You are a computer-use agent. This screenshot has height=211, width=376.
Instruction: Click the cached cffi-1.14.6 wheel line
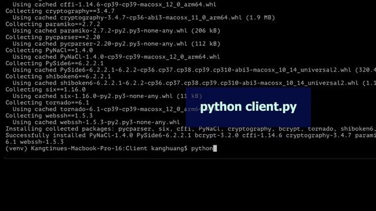tap(115, 5)
